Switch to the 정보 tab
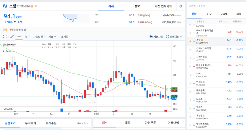This screenshot has width=246, height=130. 137,6
